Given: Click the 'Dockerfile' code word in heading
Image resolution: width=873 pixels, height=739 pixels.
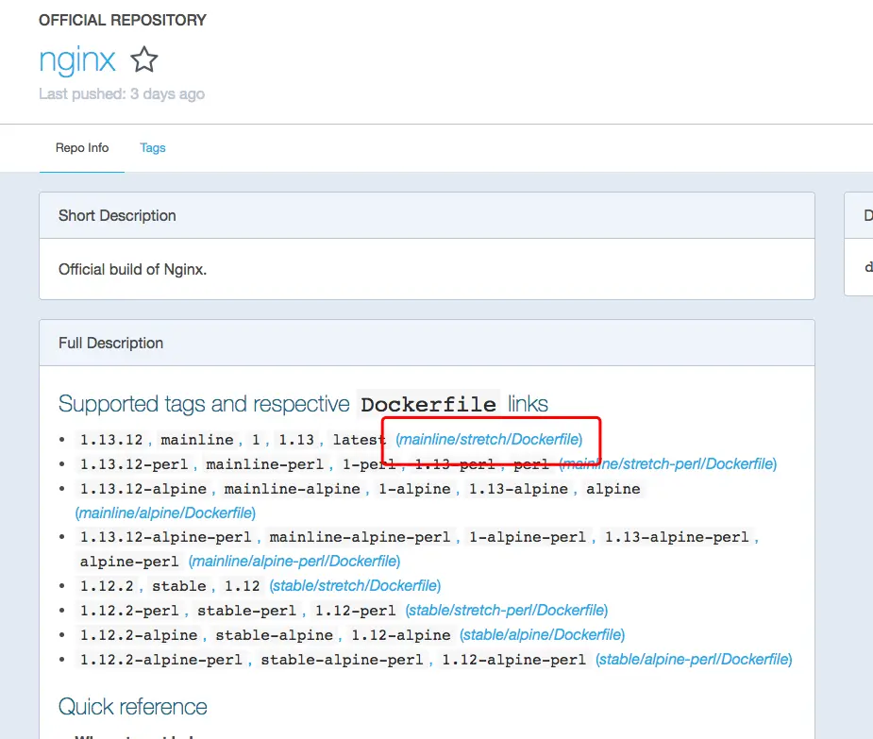Looking at the screenshot, I should click(428, 404).
